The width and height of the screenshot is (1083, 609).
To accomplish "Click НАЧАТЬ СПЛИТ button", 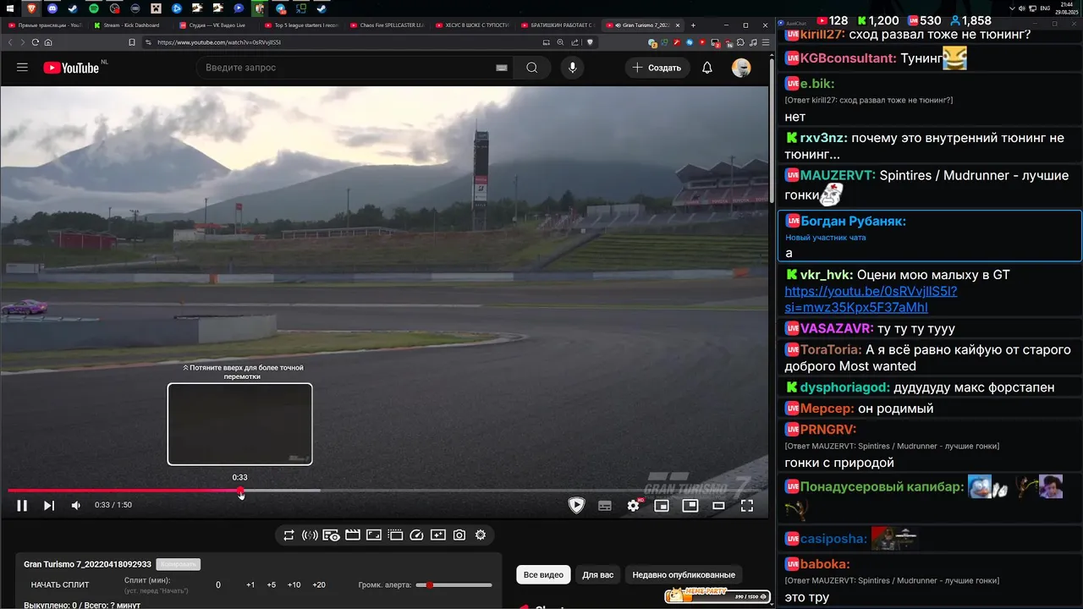I will tap(60, 585).
